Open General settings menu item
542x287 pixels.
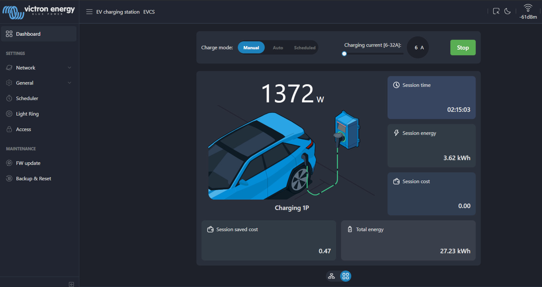pos(39,83)
